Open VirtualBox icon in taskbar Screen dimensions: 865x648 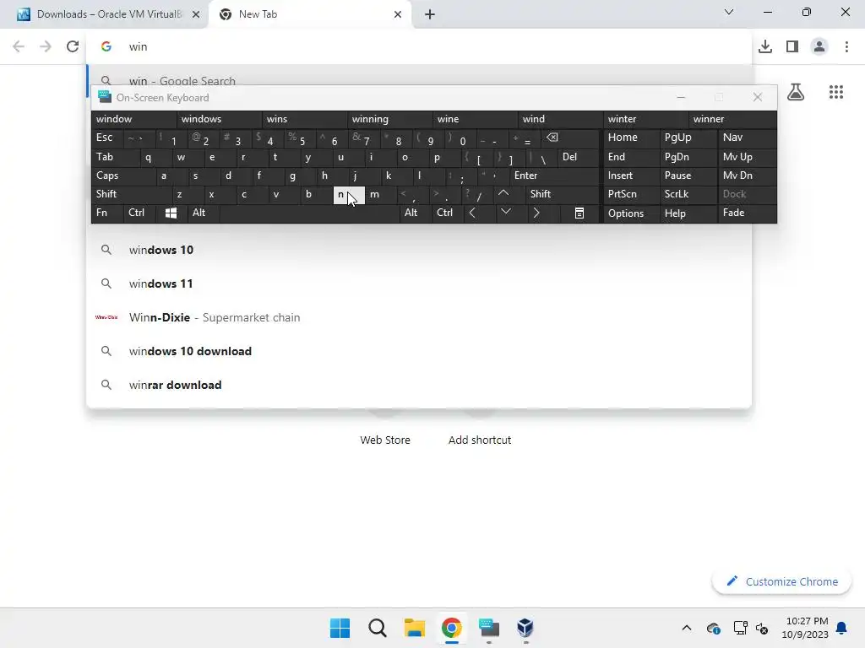tap(525, 628)
